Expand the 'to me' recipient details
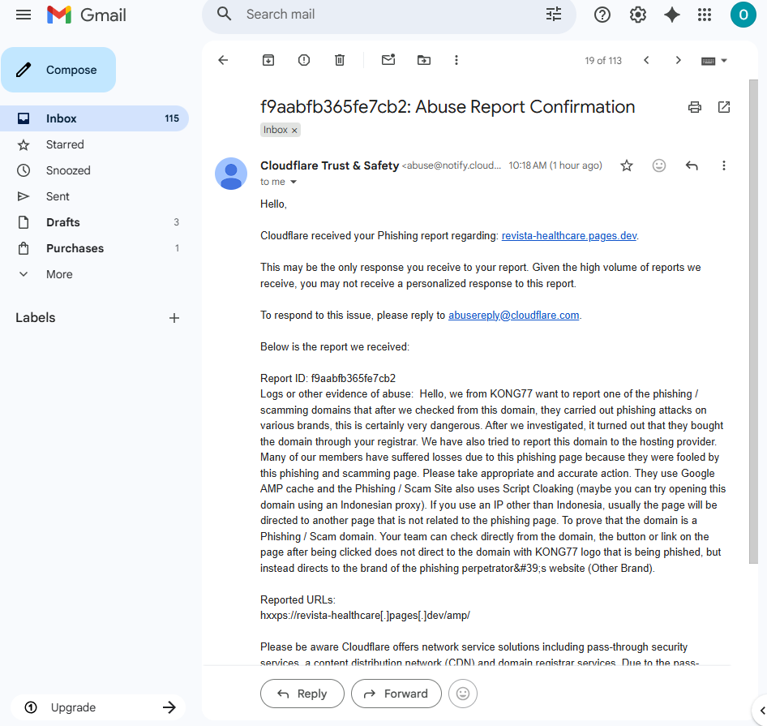The image size is (767, 726). click(294, 183)
